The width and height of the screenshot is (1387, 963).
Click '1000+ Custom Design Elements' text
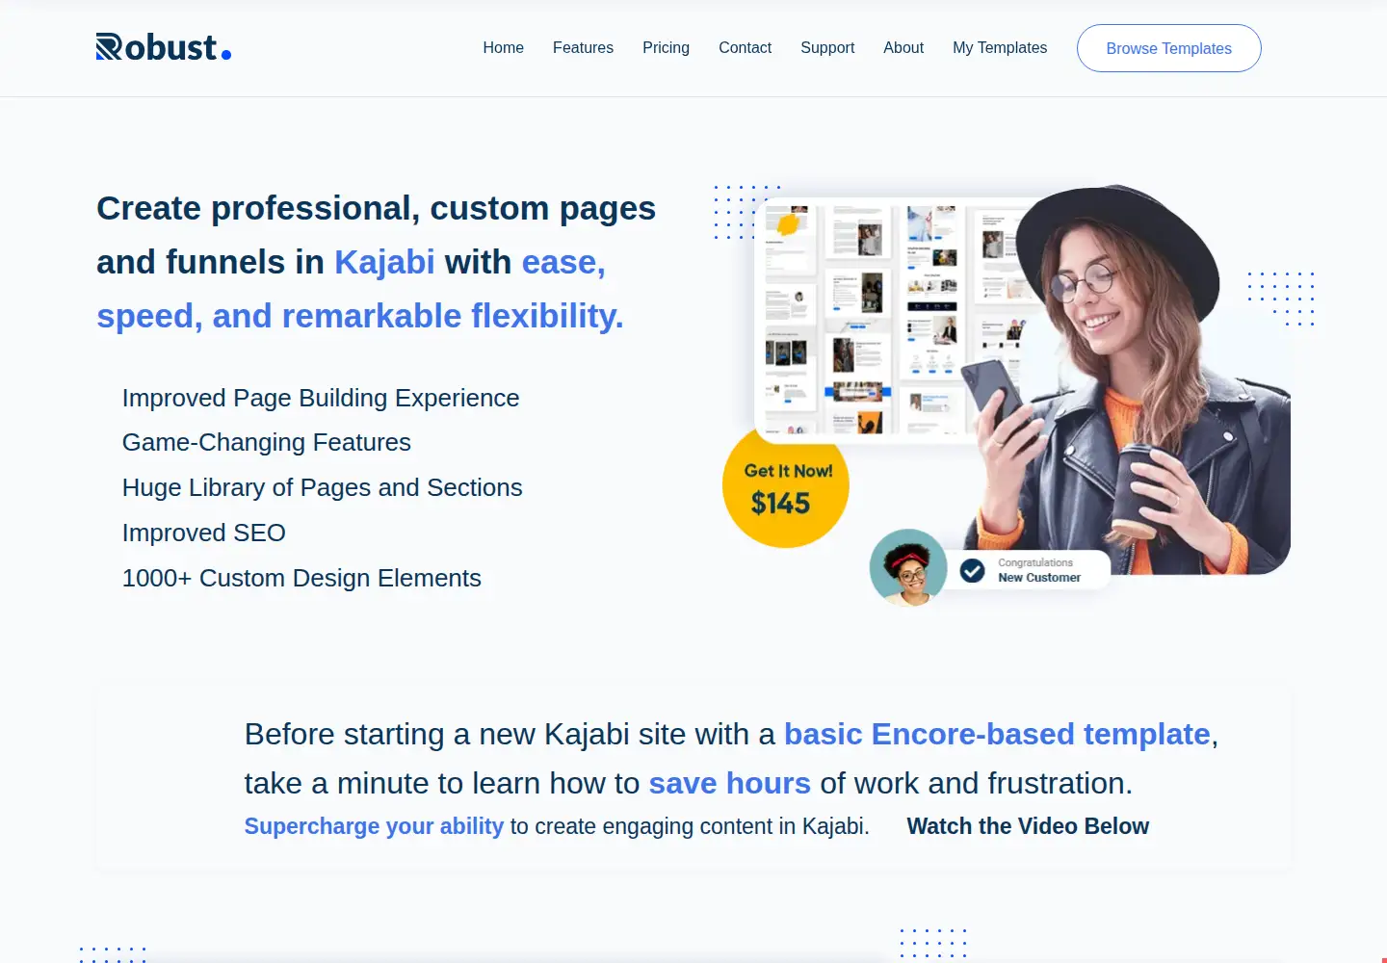(301, 578)
